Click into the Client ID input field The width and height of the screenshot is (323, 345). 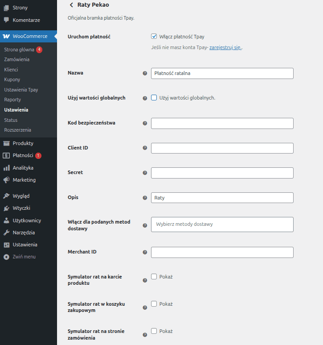222,148
